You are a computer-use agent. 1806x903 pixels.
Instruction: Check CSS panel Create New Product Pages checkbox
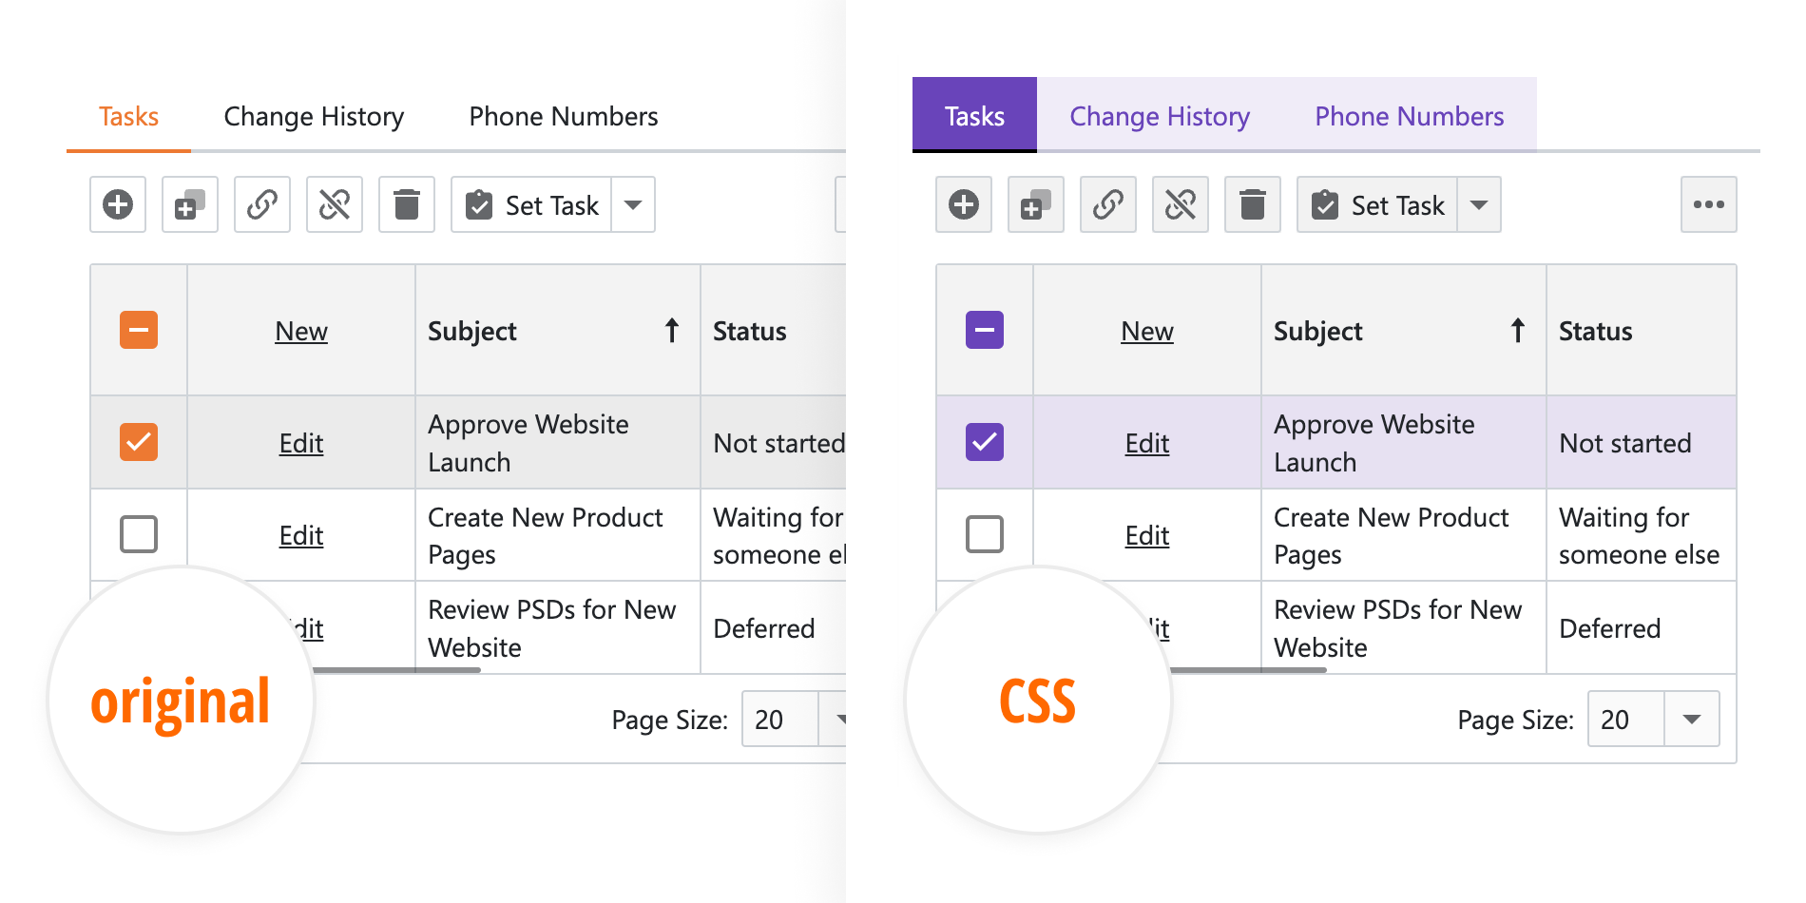point(985,534)
